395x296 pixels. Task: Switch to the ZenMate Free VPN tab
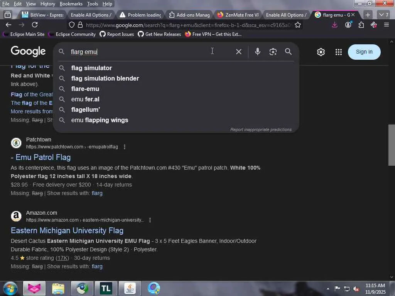(x=238, y=15)
